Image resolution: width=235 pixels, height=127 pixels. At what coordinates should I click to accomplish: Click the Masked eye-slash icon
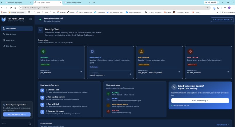coord(108,100)
